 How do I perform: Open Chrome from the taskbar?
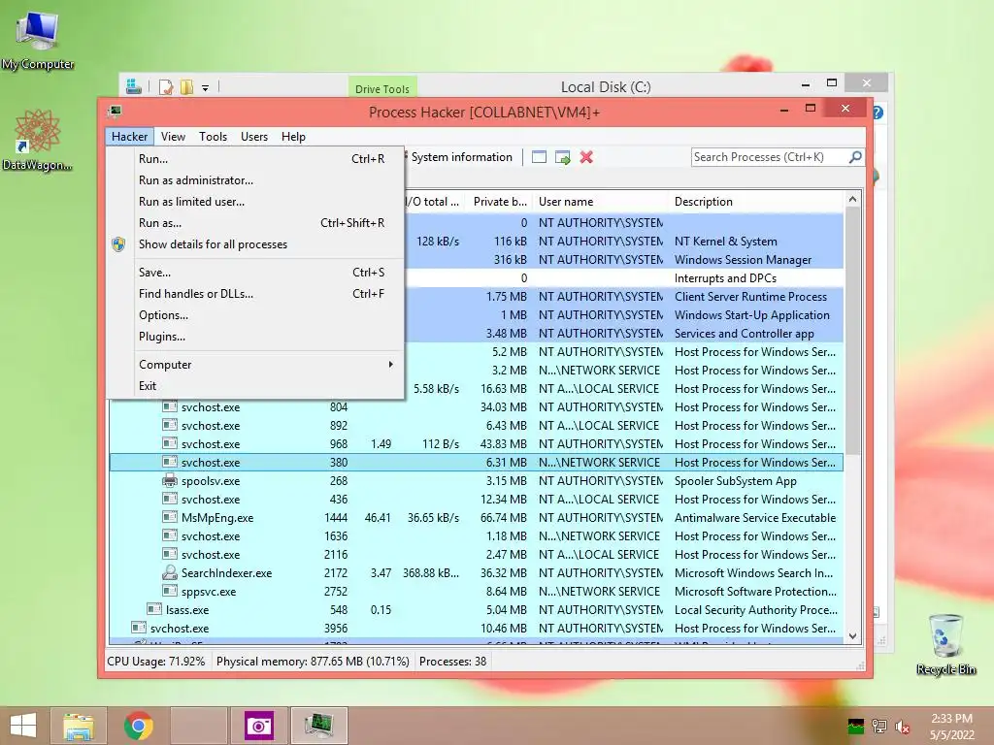pos(138,726)
